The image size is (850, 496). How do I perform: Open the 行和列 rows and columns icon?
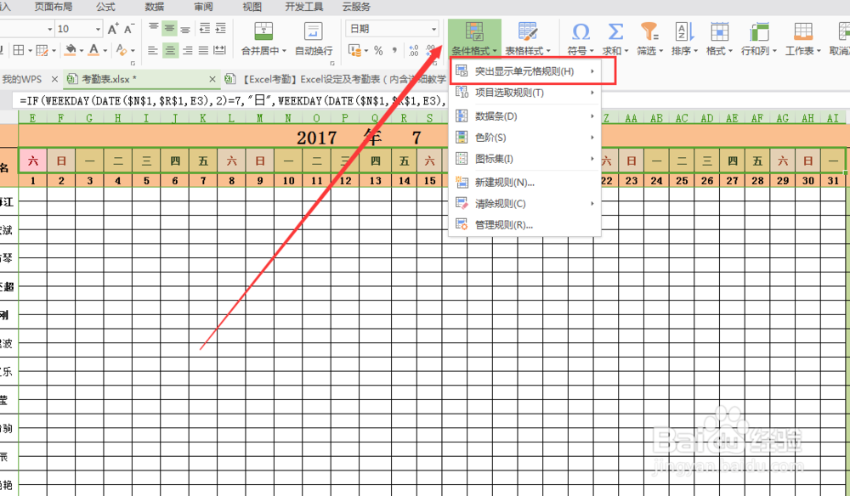(759, 31)
